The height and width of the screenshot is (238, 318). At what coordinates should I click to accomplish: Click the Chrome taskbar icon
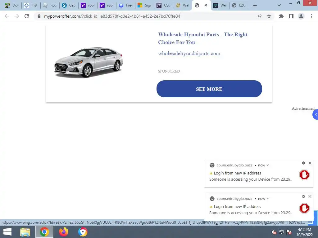(44, 232)
